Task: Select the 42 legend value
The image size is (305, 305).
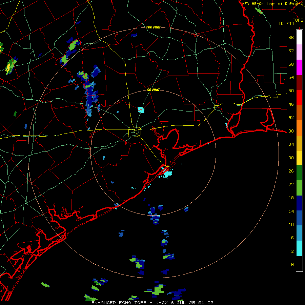Action: (291, 118)
